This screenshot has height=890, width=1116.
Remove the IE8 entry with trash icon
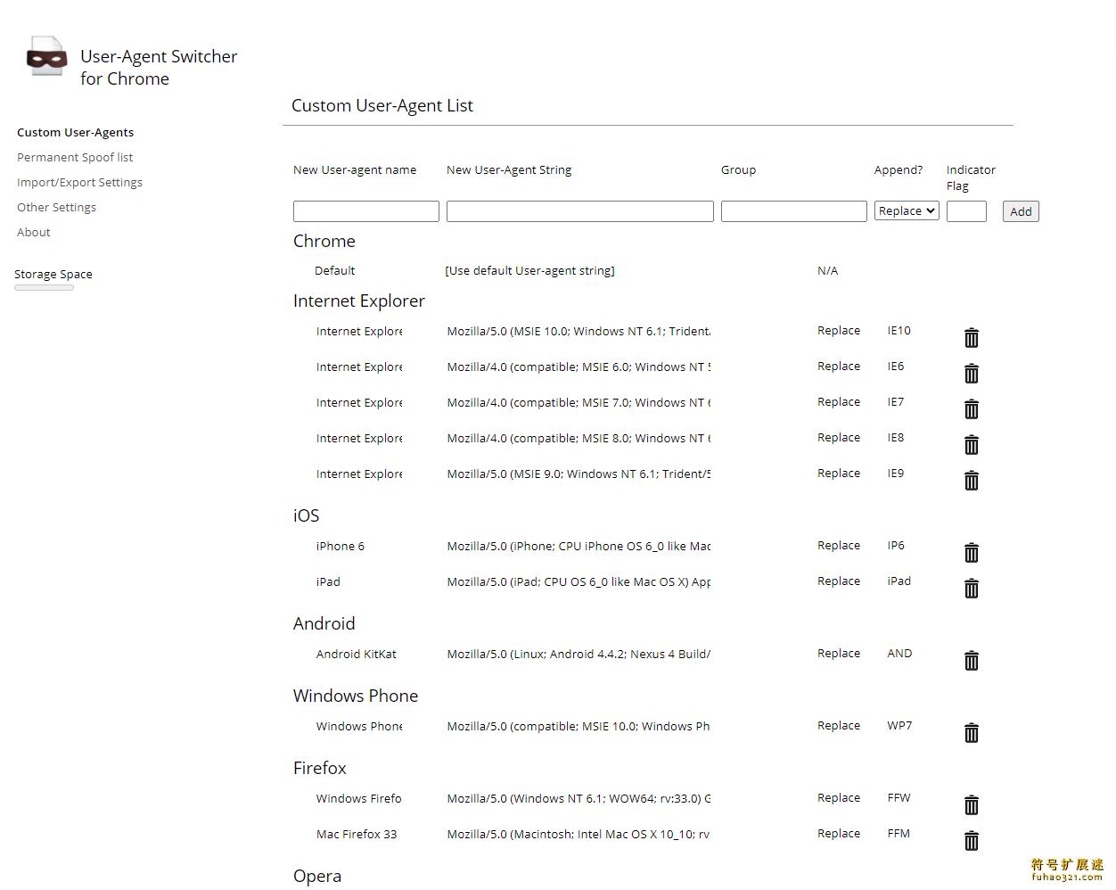[972, 445]
